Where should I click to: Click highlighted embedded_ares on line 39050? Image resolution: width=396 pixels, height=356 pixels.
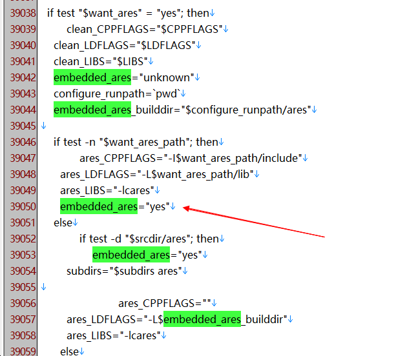tap(99, 206)
